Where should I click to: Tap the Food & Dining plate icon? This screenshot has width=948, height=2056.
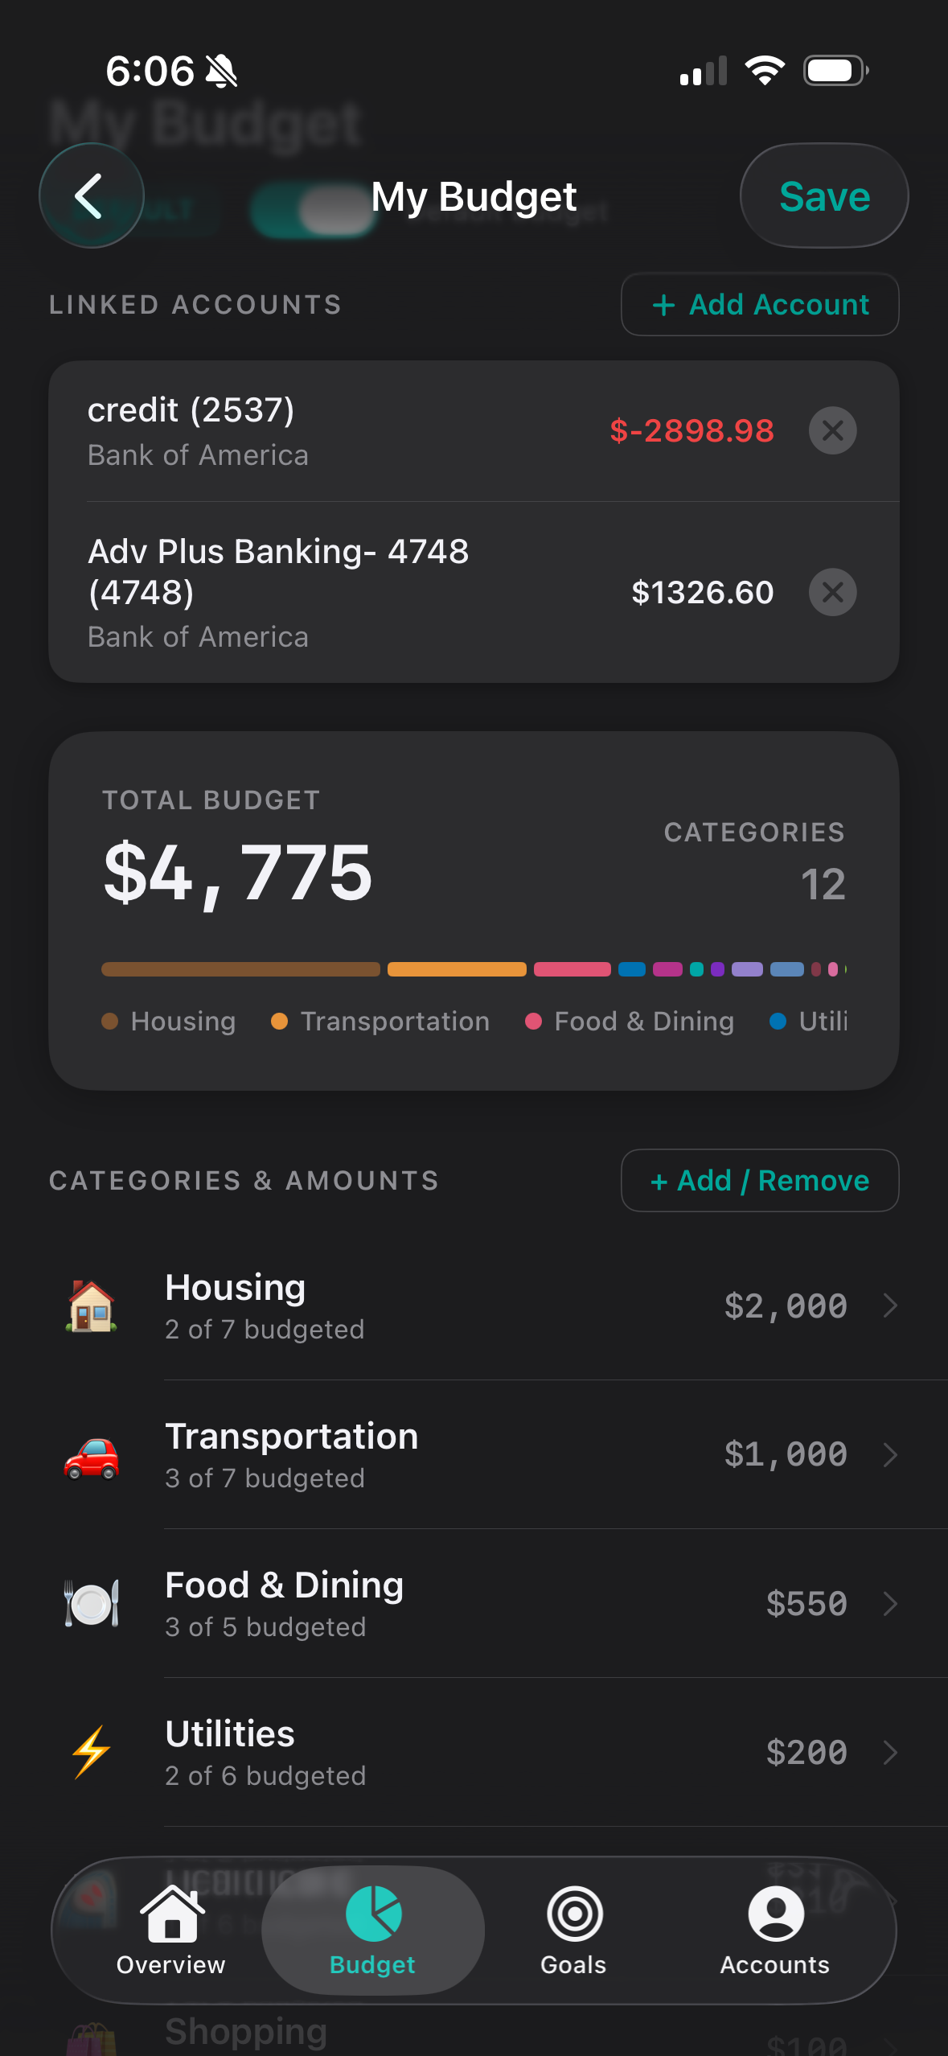[x=92, y=1604]
